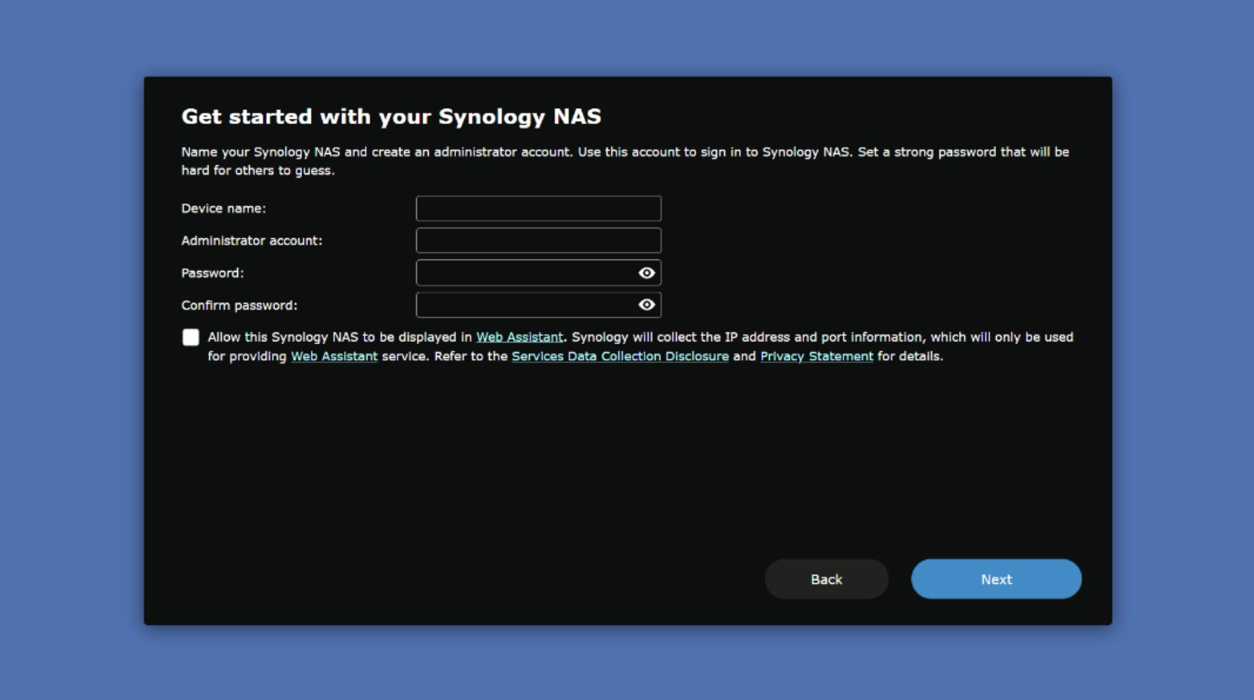Viewport: 1254px width, 700px height.
Task: Open the first Web Assistant link
Action: [x=519, y=337]
